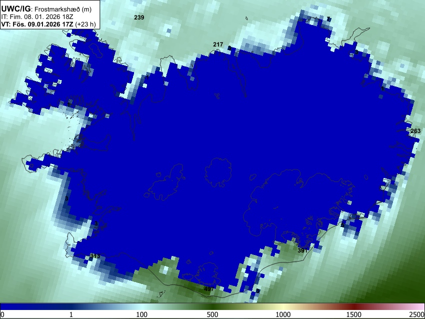Click the map value '497'
The image size is (425, 319).
[208, 289]
